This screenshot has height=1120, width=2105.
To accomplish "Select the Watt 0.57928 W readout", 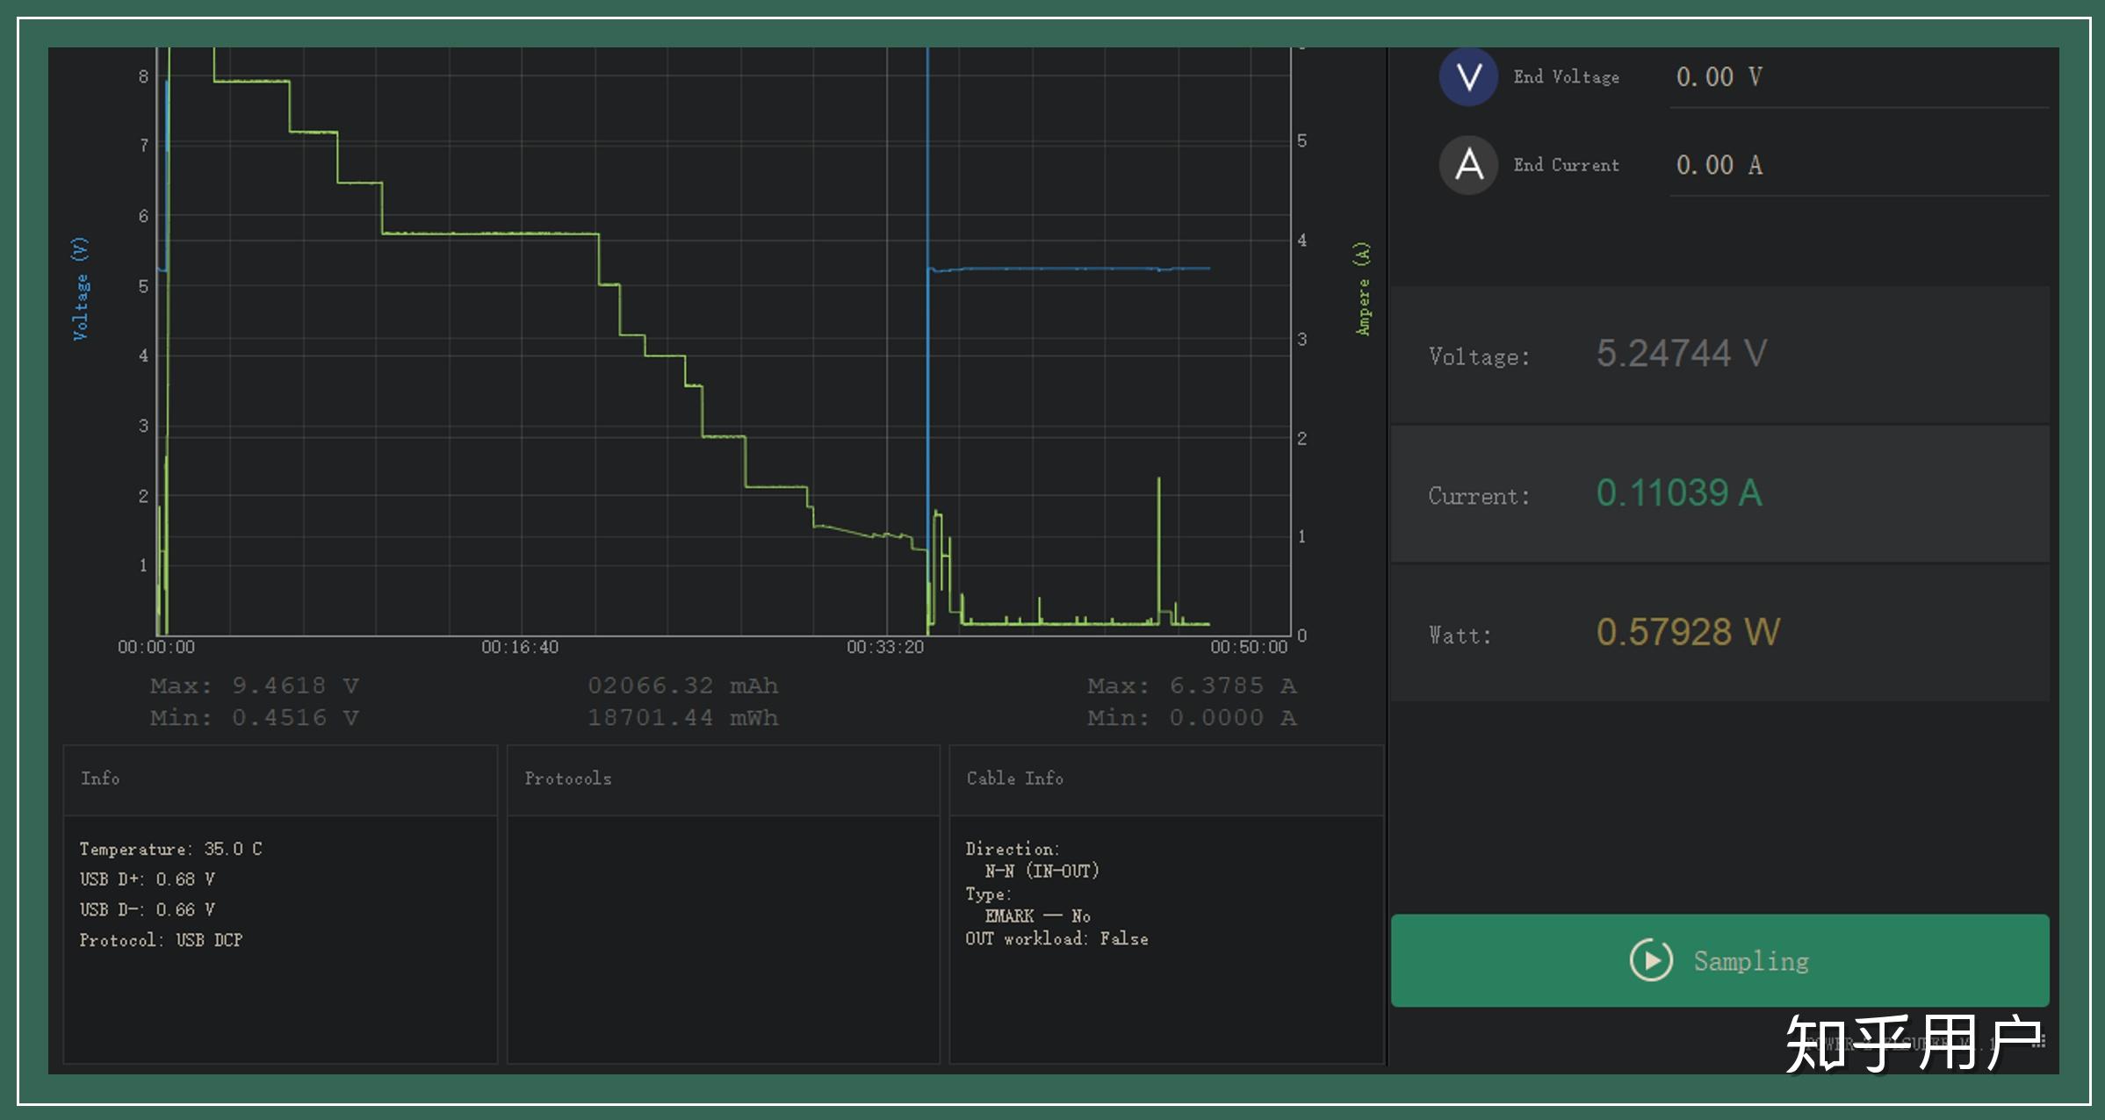I will [x=1687, y=633].
